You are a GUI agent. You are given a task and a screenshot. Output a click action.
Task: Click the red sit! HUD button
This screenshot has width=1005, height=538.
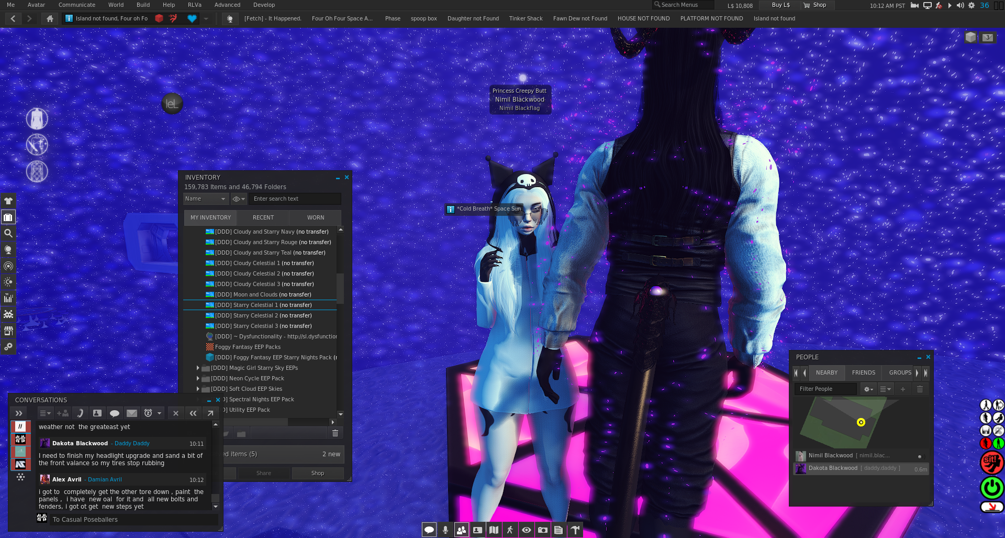(991, 463)
